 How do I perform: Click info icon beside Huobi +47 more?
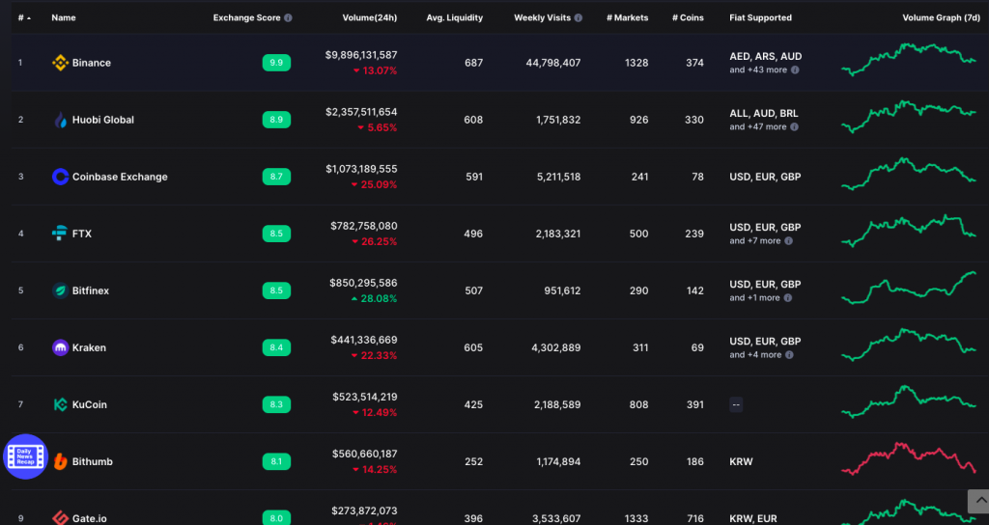tap(794, 126)
